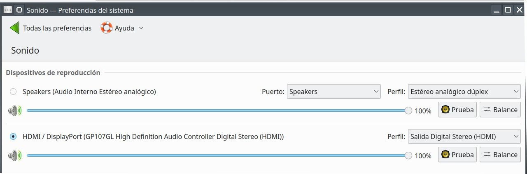
Task: Expand the Salida Digital Stereo profile dropdown
Action: pos(464,136)
